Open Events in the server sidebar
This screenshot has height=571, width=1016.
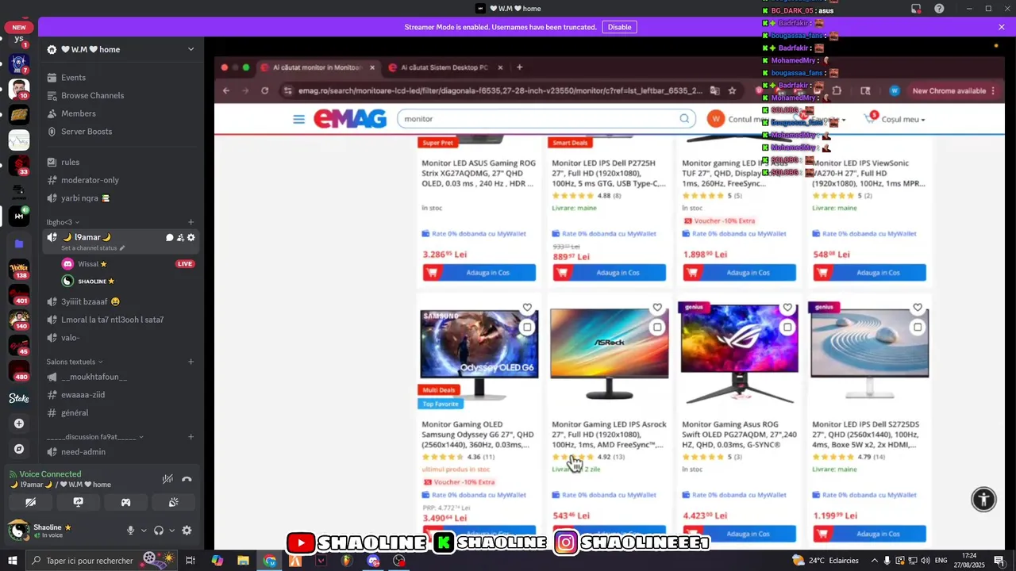tap(121, 78)
